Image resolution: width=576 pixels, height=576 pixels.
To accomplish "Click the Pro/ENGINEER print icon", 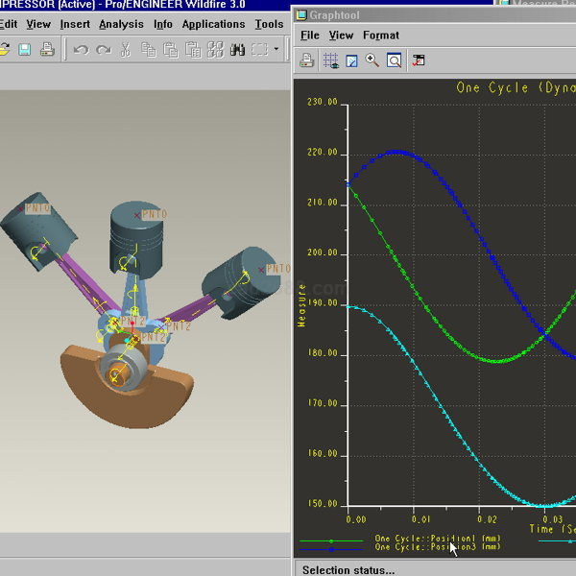I will click(x=47, y=49).
